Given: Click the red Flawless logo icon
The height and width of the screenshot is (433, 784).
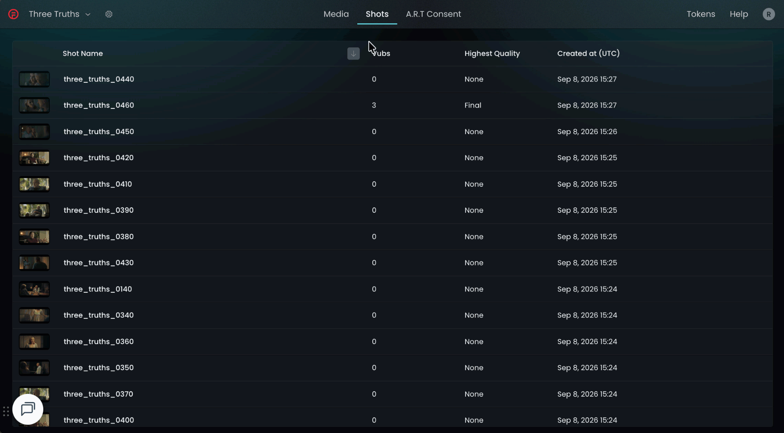Looking at the screenshot, I should coord(13,14).
